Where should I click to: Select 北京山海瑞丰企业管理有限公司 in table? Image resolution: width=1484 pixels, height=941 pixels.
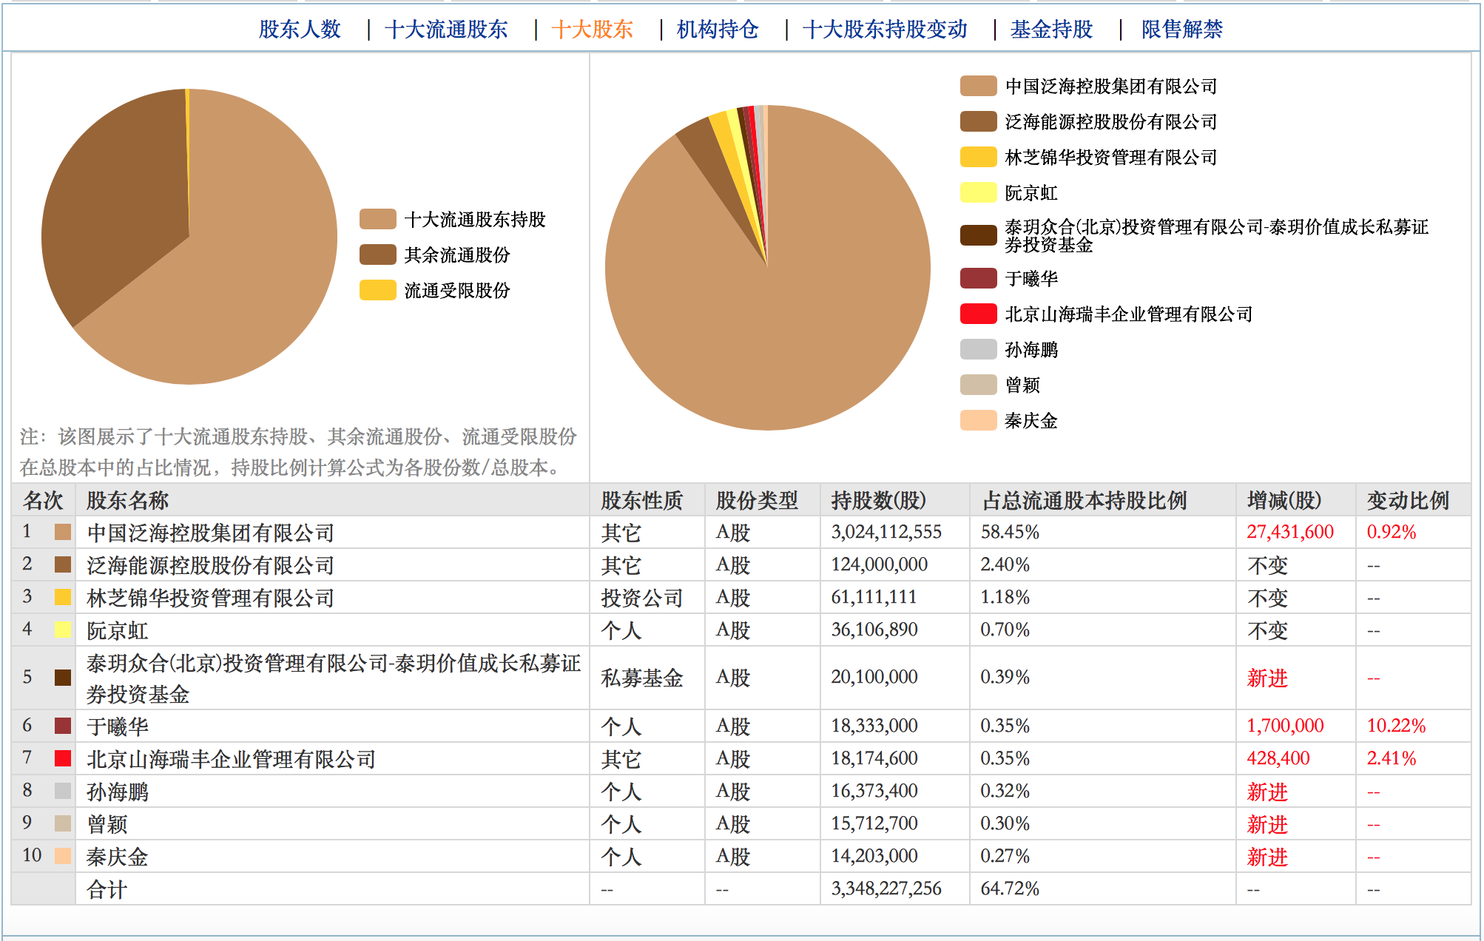231,759
